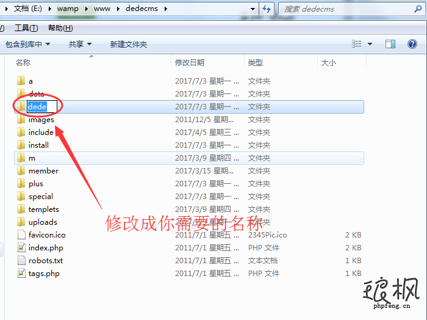Viewport: 427px width, 320px height.
Task: Click the index.php file icon
Action: 21,247
